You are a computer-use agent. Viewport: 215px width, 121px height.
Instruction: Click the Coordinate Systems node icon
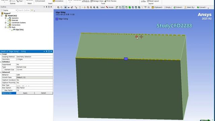pos(10,23)
